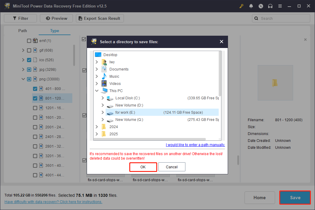Select the This PC computer icon
This screenshot has width=315, height=210.
(104, 91)
